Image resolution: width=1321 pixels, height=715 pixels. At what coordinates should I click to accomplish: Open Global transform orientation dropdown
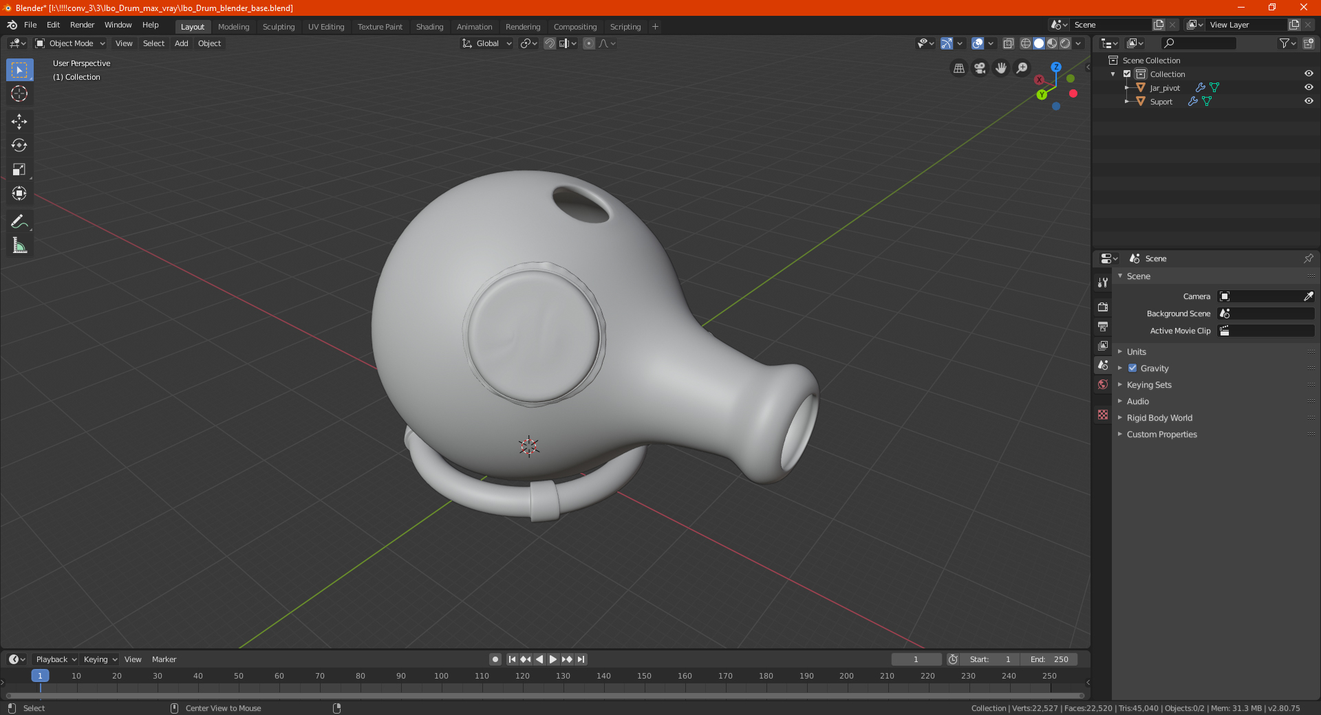pos(487,43)
